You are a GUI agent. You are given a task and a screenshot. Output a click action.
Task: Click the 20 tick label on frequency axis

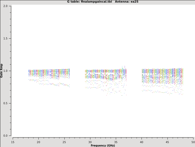(x=38, y=142)
